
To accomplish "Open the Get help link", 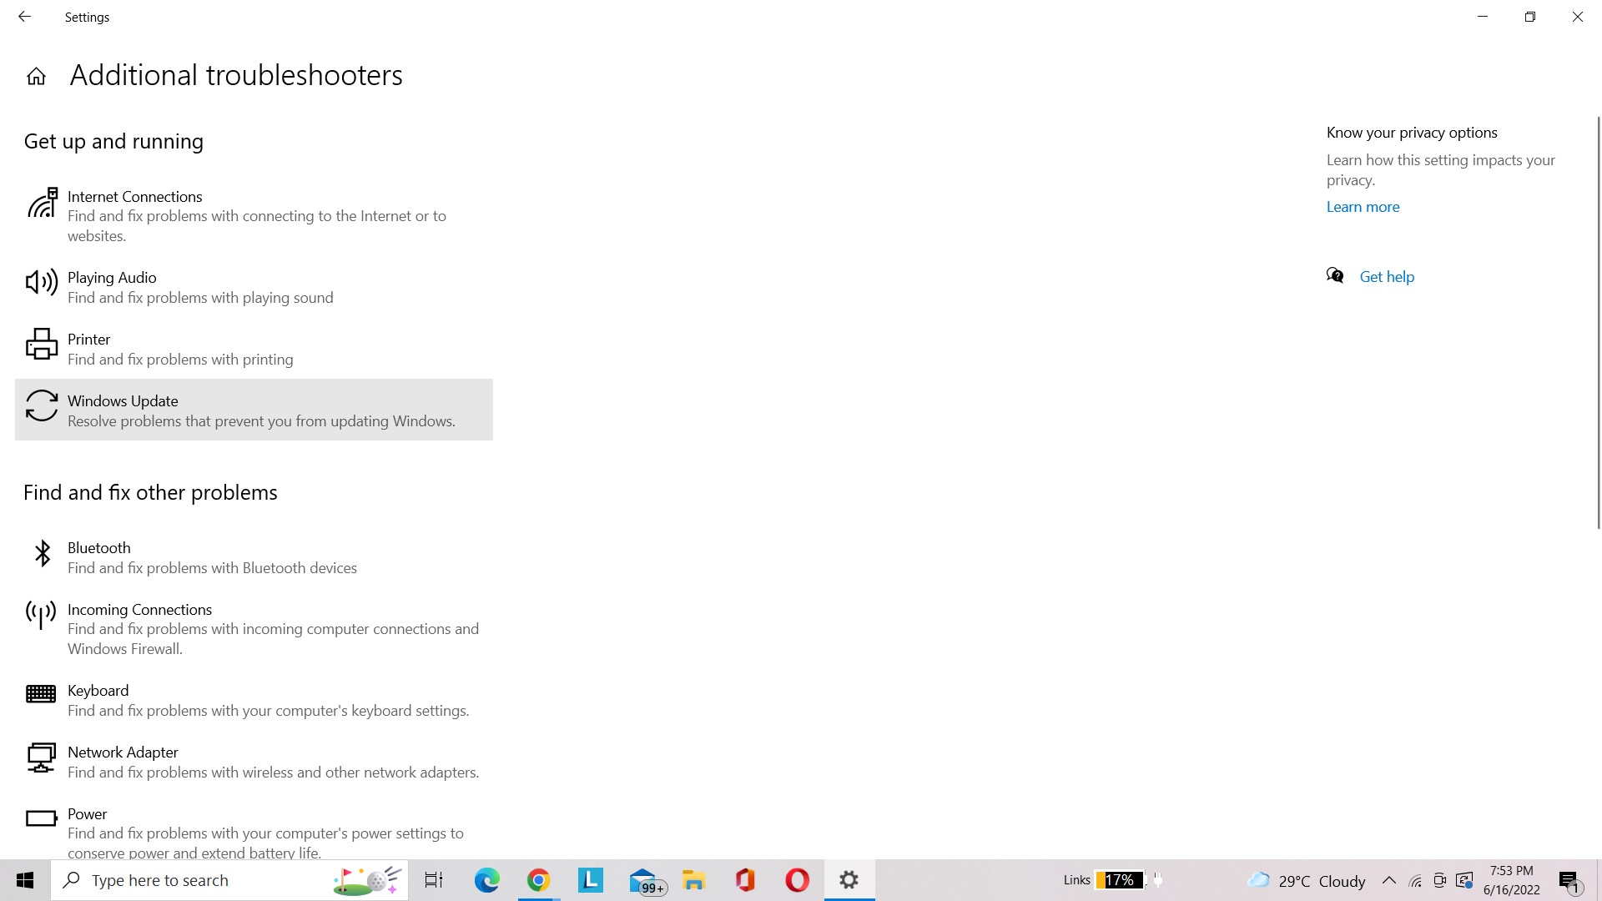I will [x=1386, y=277].
